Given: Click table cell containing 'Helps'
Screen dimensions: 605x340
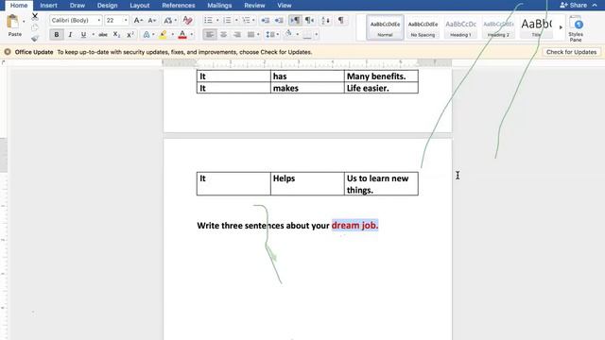Looking at the screenshot, I should (307, 183).
